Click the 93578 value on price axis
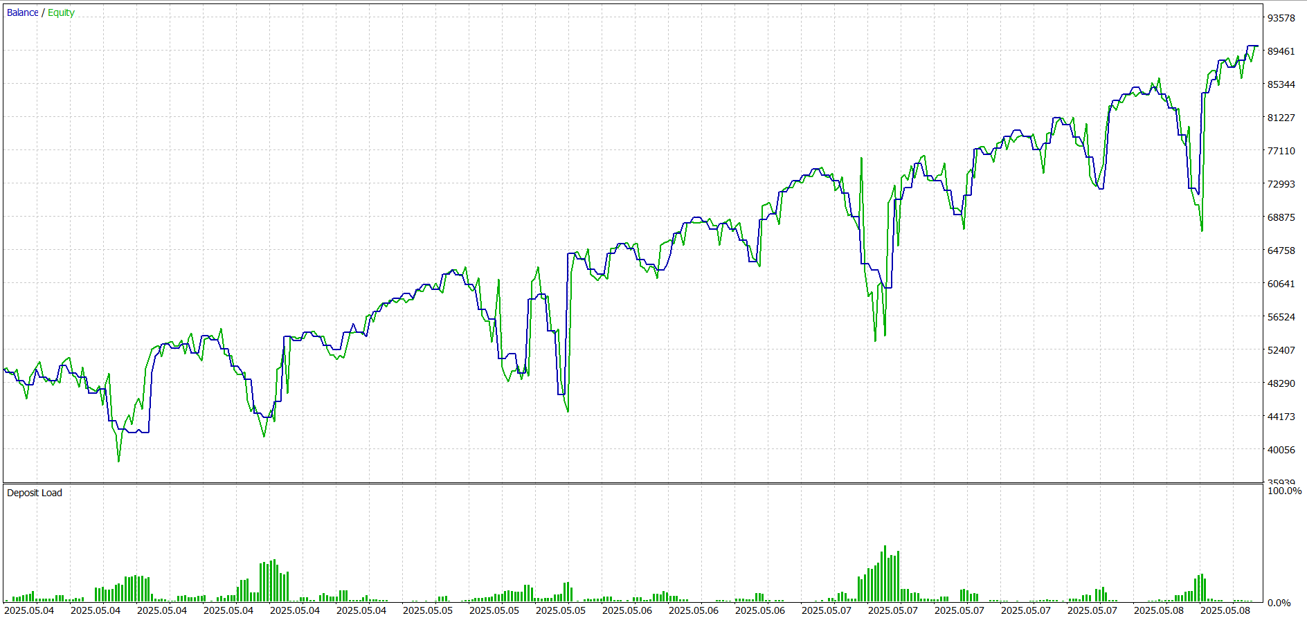The width and height of the screenshot is (1307, 618). (x=1281, y=18)
